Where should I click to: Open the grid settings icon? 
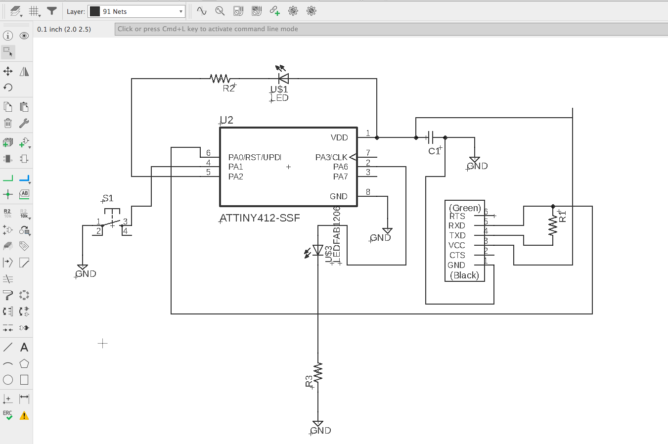pyautogui.click(x=35, y=11)
